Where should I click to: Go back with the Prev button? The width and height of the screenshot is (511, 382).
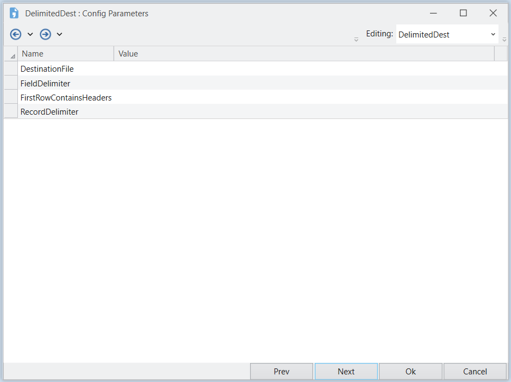click(x=282, y=371)
